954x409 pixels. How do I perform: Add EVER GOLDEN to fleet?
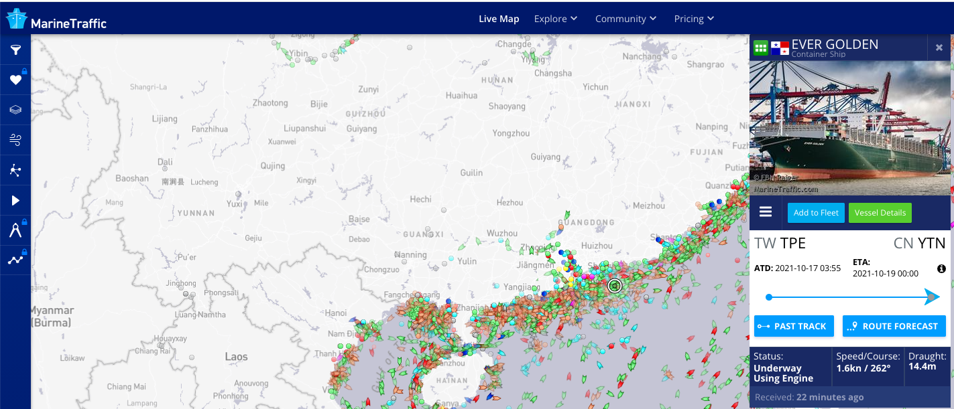816,213
